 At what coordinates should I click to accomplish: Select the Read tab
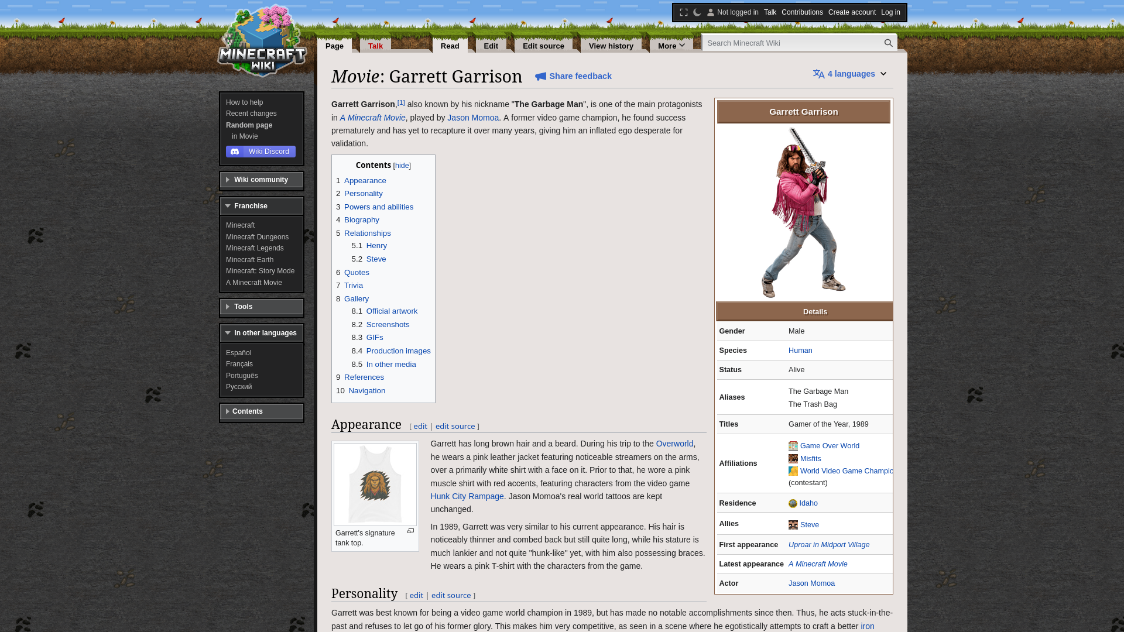pos(450,46)
